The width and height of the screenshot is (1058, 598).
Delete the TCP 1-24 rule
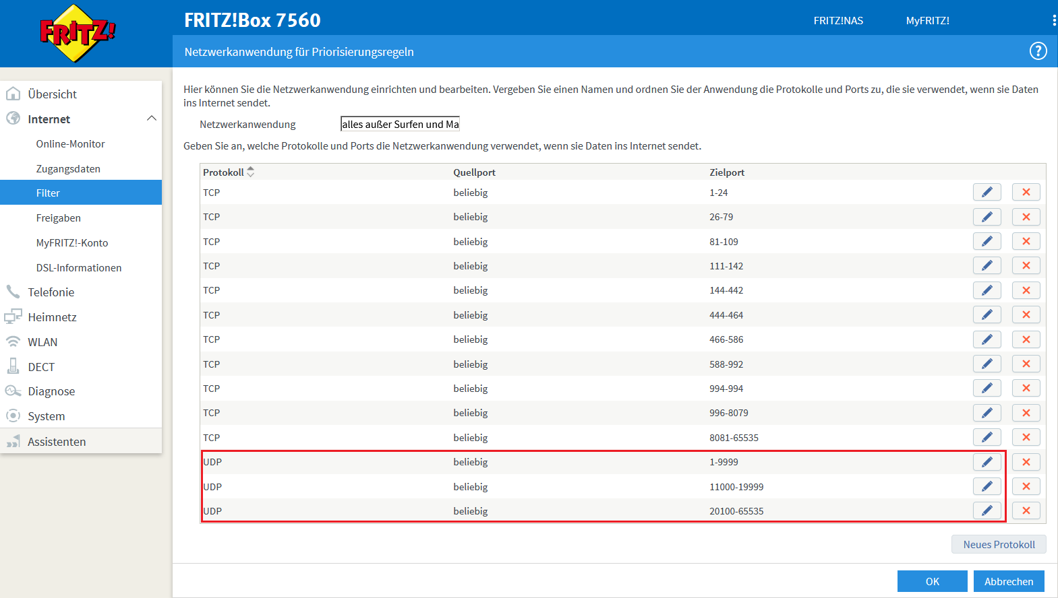click(1026, 192)
